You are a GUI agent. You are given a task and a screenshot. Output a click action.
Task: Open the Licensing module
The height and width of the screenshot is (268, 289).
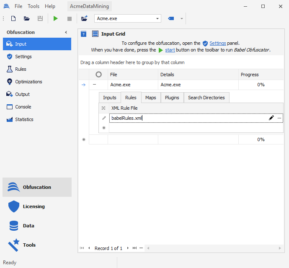click(x=34, y=206)
